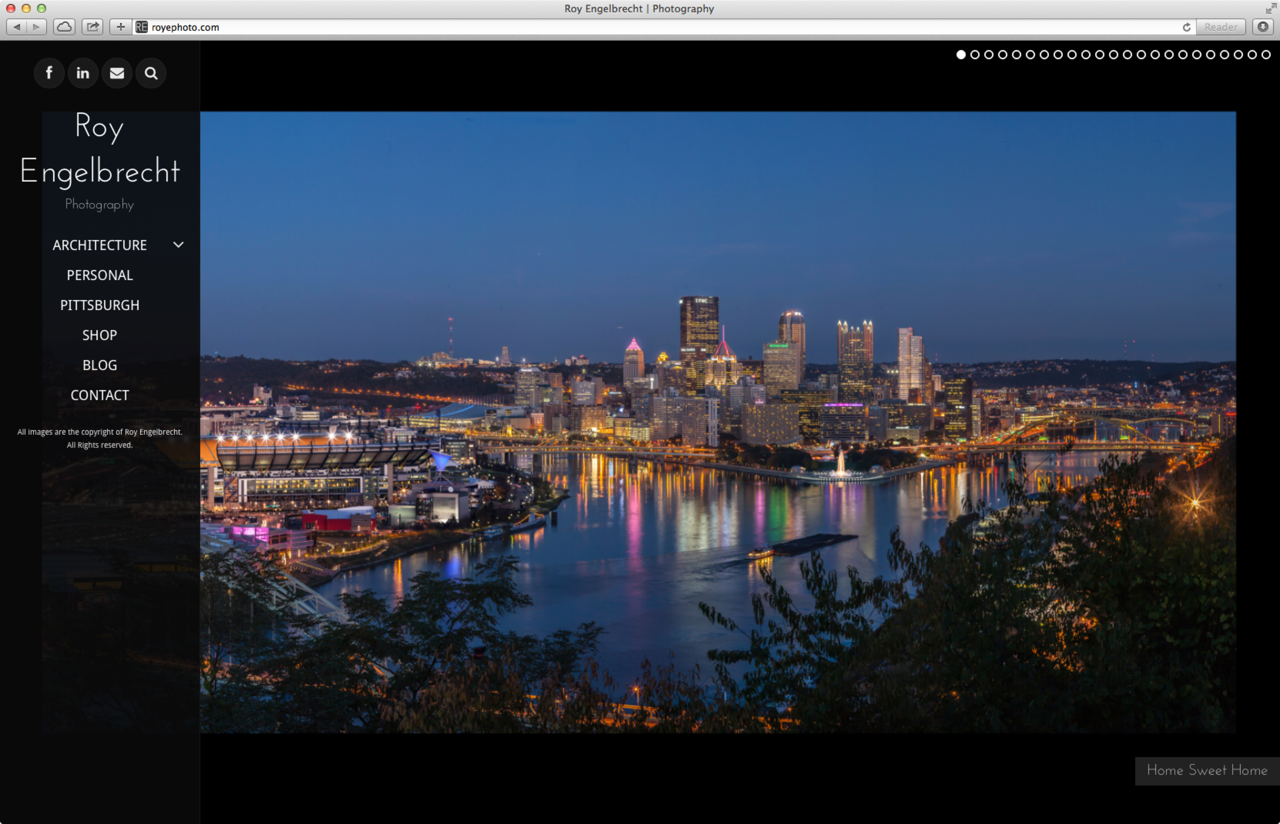This screenshot has height=824, width=1280.
Task: Expand the ARCHITECTURE submenu chevron
Action: (x=178, y=245)
